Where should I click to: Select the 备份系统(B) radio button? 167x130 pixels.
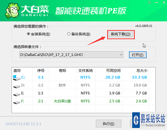[78, 34]
